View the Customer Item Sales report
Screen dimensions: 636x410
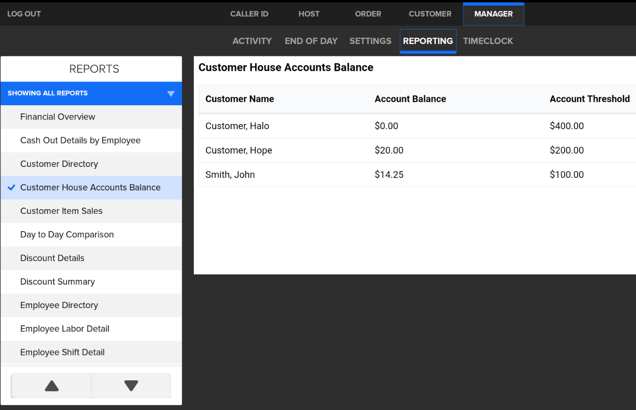[61, 211]
